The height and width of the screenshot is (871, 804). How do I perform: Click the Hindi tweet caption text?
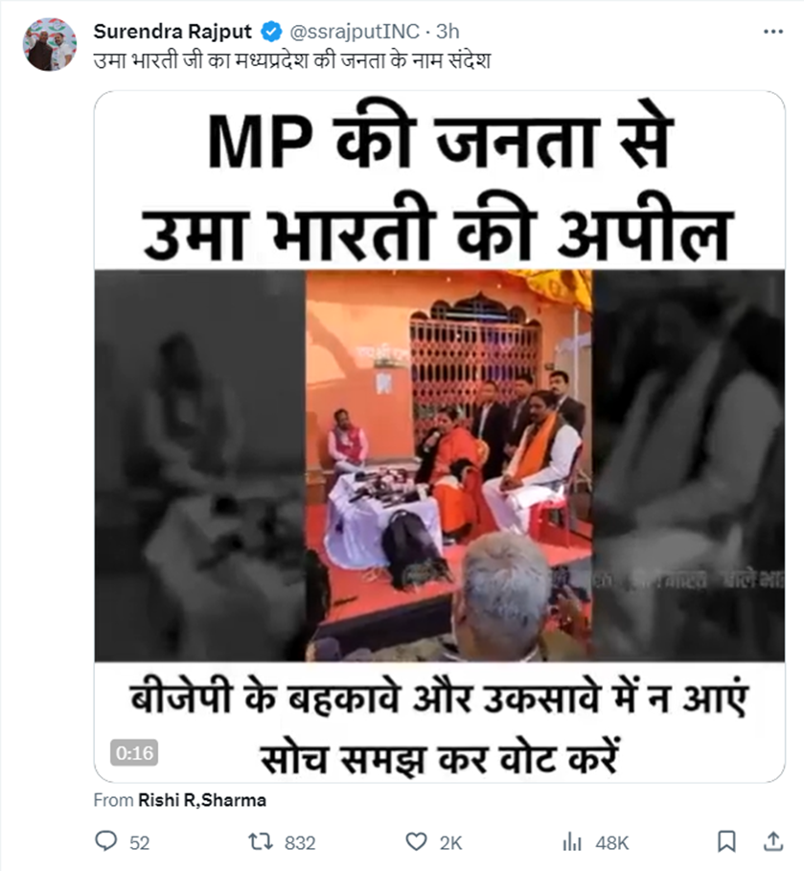pyautogui.click(x=291, y=60)
